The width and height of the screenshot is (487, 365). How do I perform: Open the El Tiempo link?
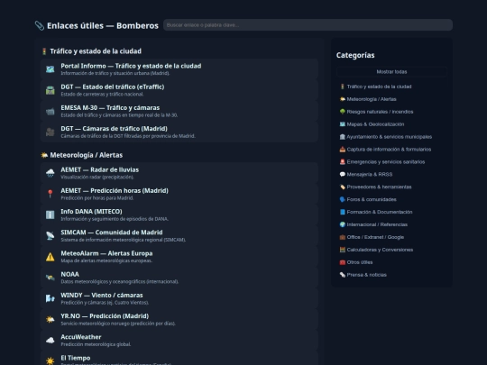(179, 359)
